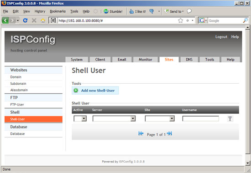The height and width of the screenshot is (173, 251).
Task: Click the speech bubble chat icon
Action: 189,11
